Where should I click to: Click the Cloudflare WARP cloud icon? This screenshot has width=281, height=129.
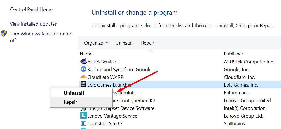pyautogui.click(x=83, y=77)
